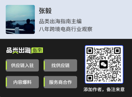Click the green 指南 badge in logo
This screenshot has height=97, width=132.
[37, 50]
